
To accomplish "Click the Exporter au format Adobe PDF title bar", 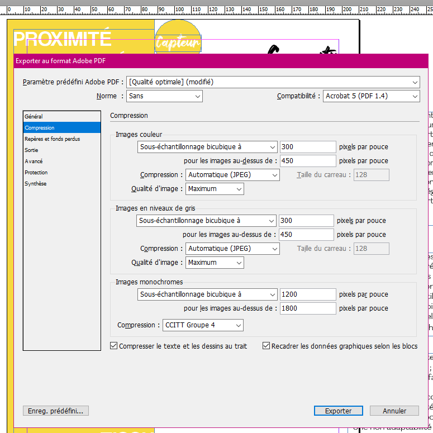I will (x=221, y=61).
